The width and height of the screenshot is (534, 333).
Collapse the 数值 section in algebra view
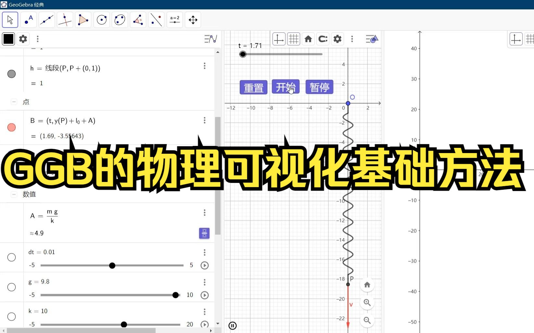tap(14, 194)
